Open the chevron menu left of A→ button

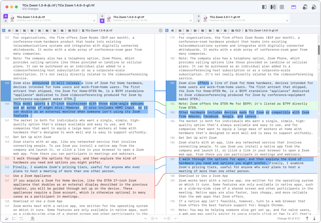tap(145, 218)
